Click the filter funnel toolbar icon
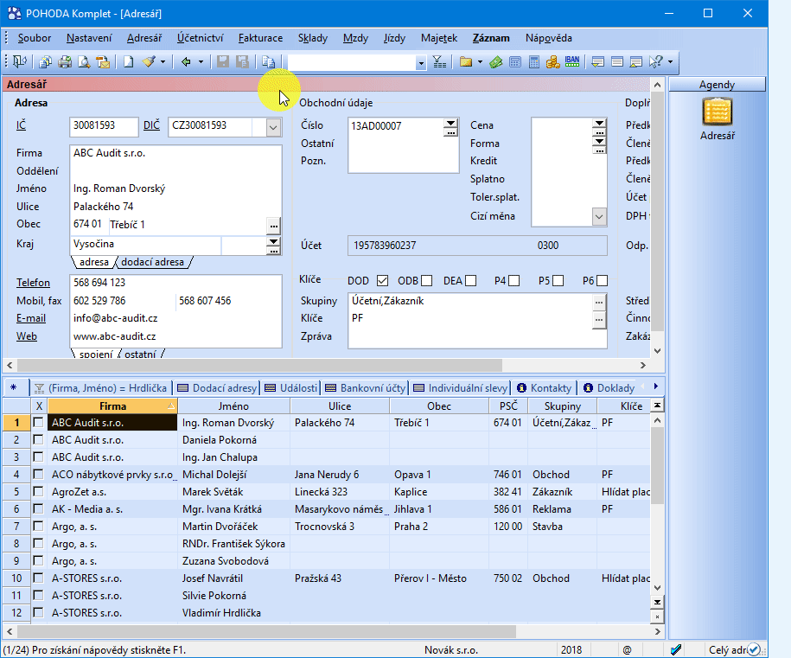791x658 pixels. 439,62
